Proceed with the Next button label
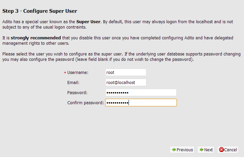 [208, 150]
